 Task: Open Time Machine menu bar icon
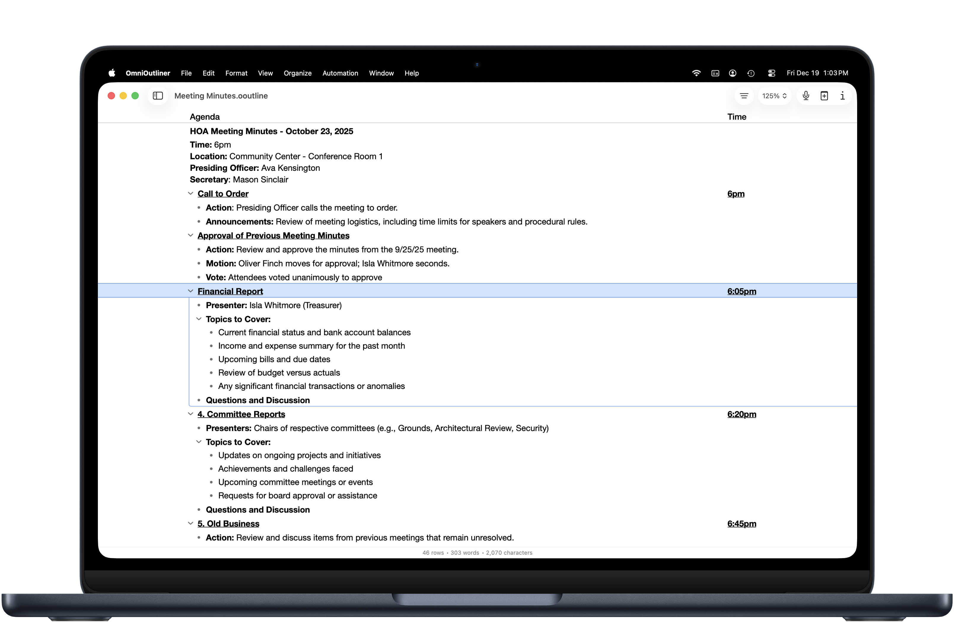[x=751, y=73]
